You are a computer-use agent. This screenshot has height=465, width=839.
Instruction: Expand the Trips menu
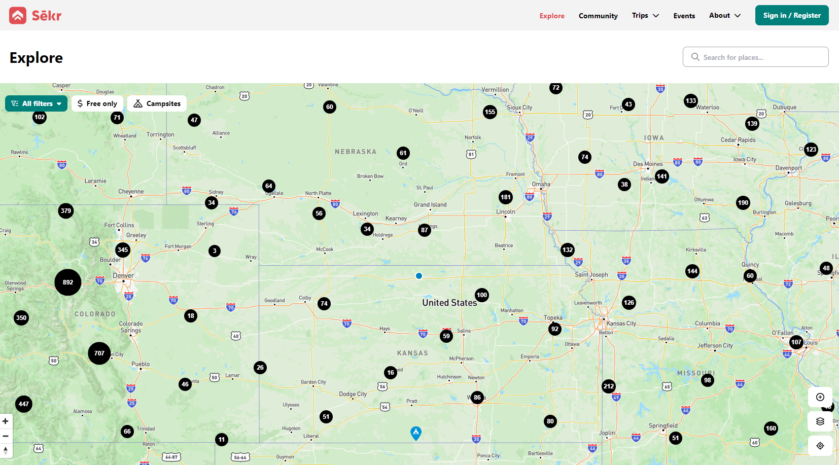[x=645, y=15]
